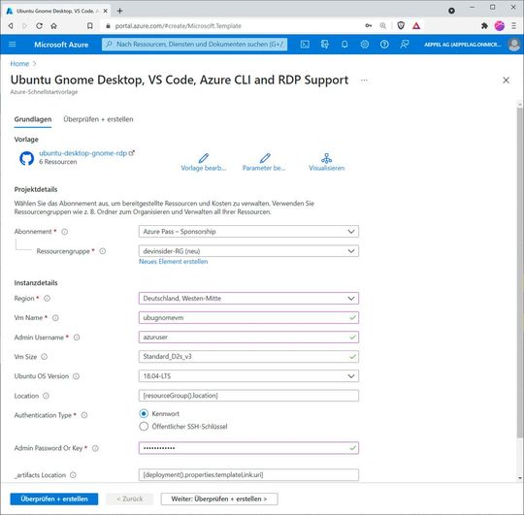The image size is (524, 515).
Task: Click the Vm Name input field
Action: click(248, 317)
